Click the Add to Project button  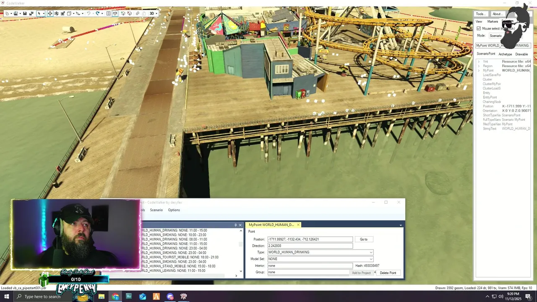click(x=361, y=273)
